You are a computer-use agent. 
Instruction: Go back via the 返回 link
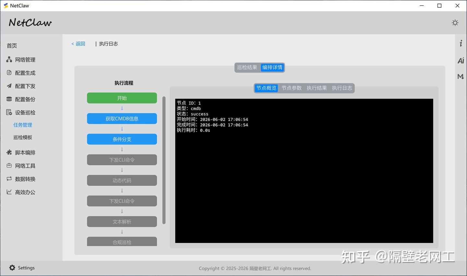pos(78,44)
